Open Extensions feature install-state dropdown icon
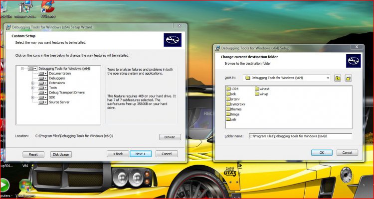This screenshot has width=374, height=199. pyautogui.click(x=43, y=83)
